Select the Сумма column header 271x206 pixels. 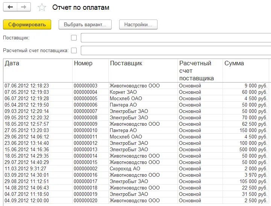point(246,71)
